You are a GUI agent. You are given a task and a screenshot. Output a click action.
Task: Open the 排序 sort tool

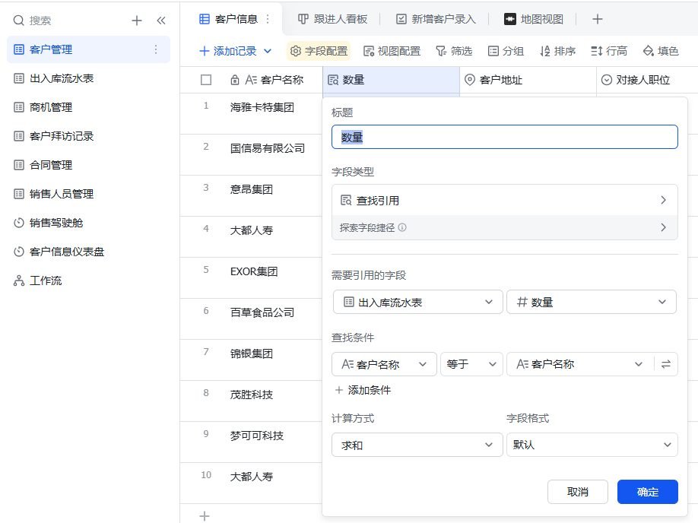click(x=557, y=51)
